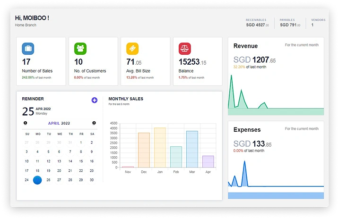Click the 13.28% of last month figure

[140, 77]
